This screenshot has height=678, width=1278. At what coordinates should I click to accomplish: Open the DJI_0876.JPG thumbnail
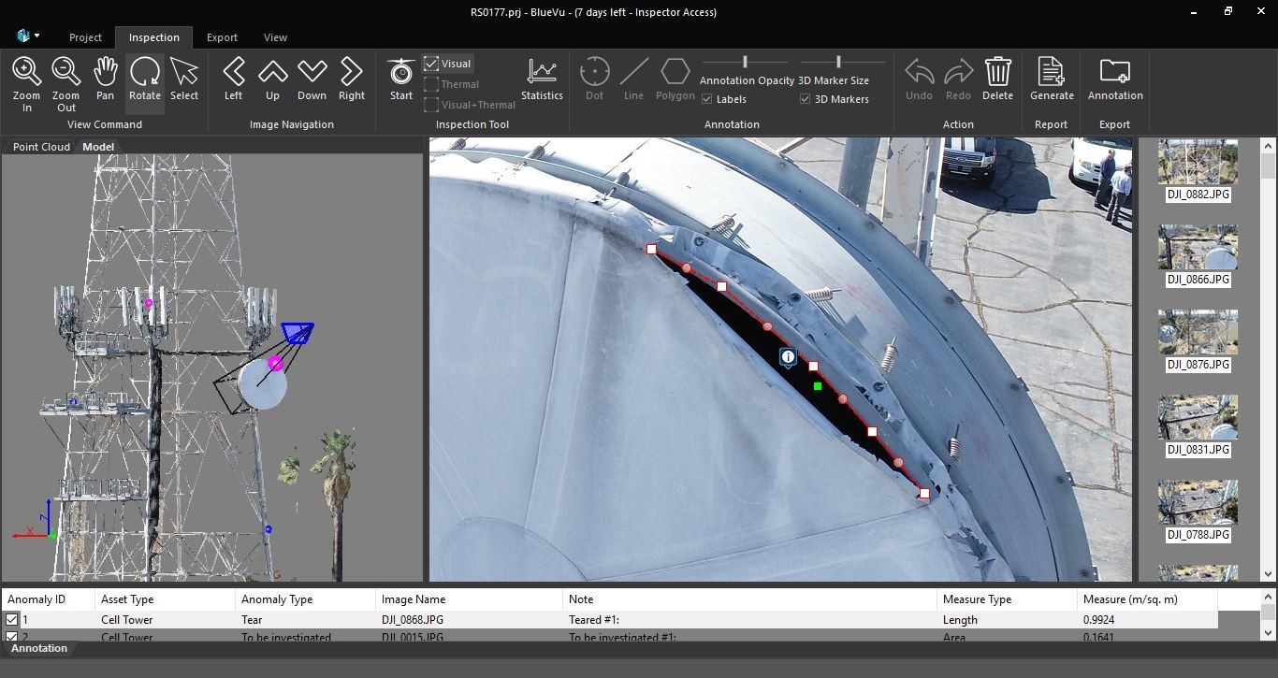[1198, 331]
